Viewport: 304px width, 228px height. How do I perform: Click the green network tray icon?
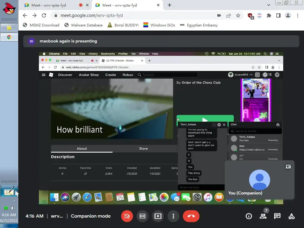(6, 208)
